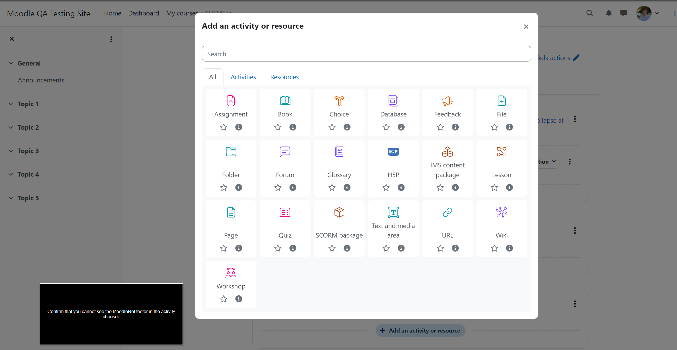Pick the Choice activity icon
The width and height of the screenshot is (677, 350).
(339, 101)
